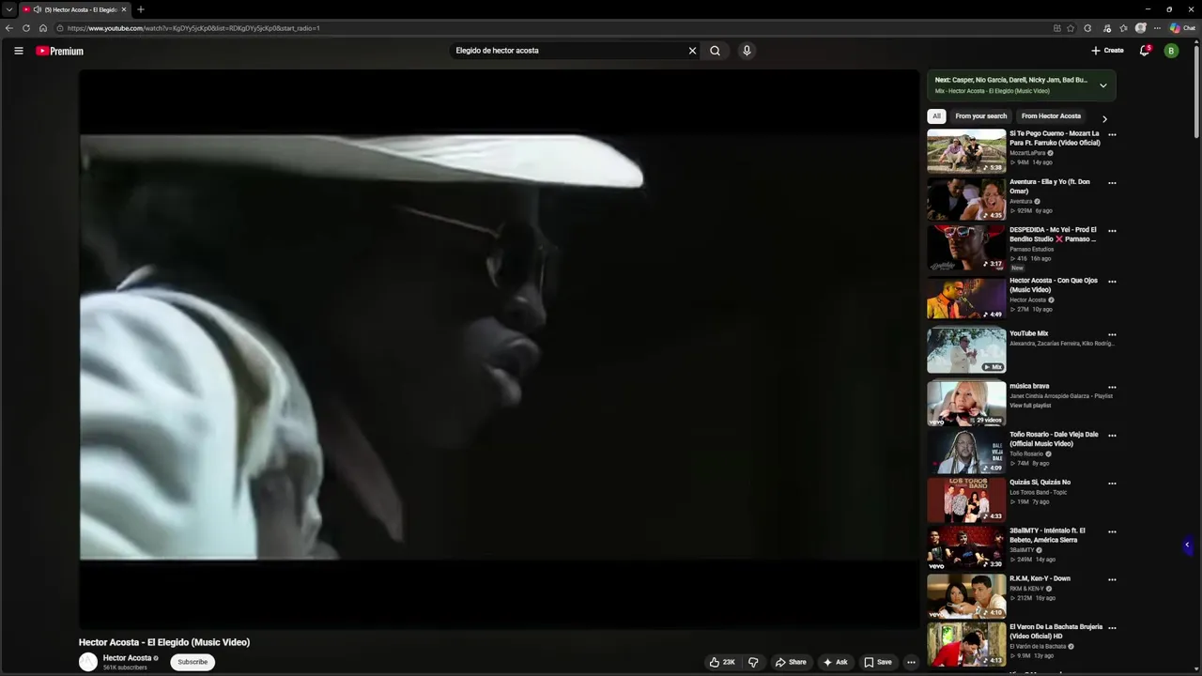Open R.K.M, Ken-Y - Down thumbnail
The width and height of the screenshot is (1202, 676).
pyautogui.click(x=966, y=595)
